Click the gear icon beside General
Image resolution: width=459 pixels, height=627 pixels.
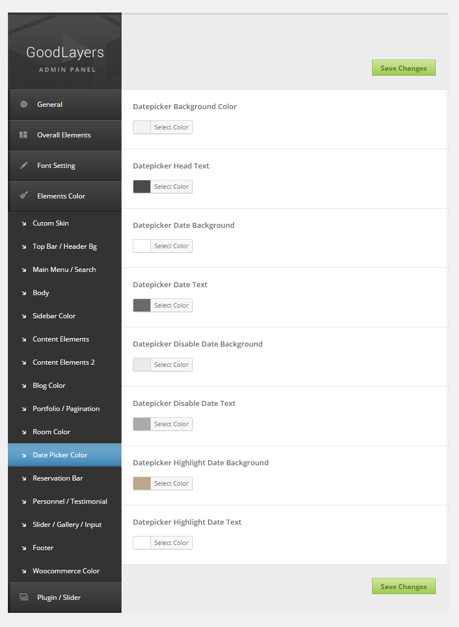24,105
